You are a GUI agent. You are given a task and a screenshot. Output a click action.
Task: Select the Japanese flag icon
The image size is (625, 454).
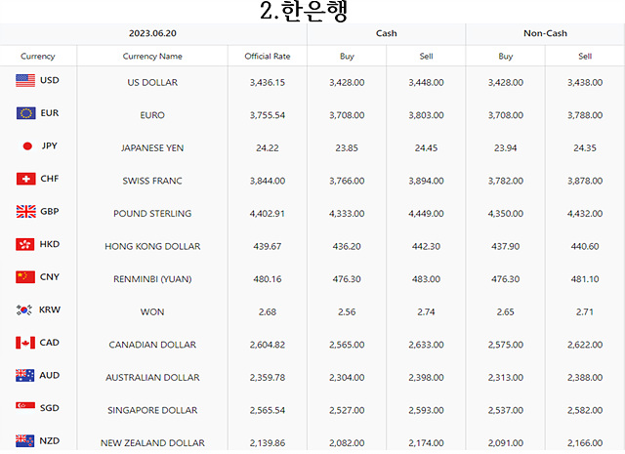pos(27,145)
